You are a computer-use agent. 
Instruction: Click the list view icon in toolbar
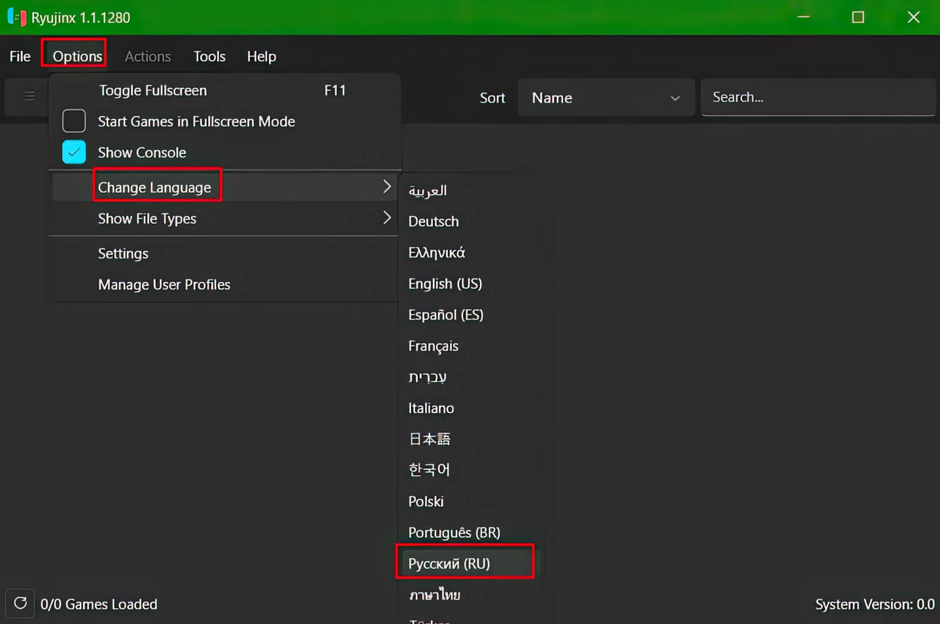pyautogui.click(x=29, y=96)
